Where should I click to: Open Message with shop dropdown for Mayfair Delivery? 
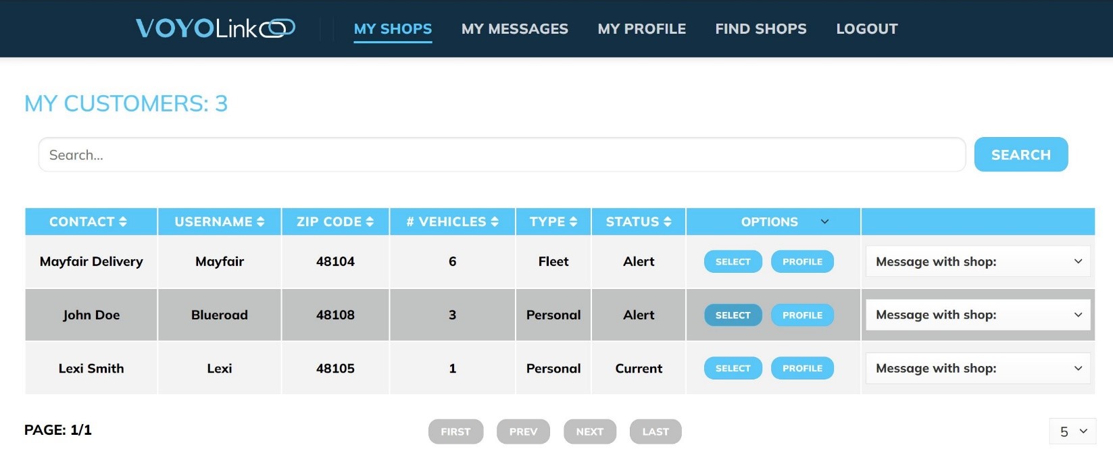click(x=977, y=261)
